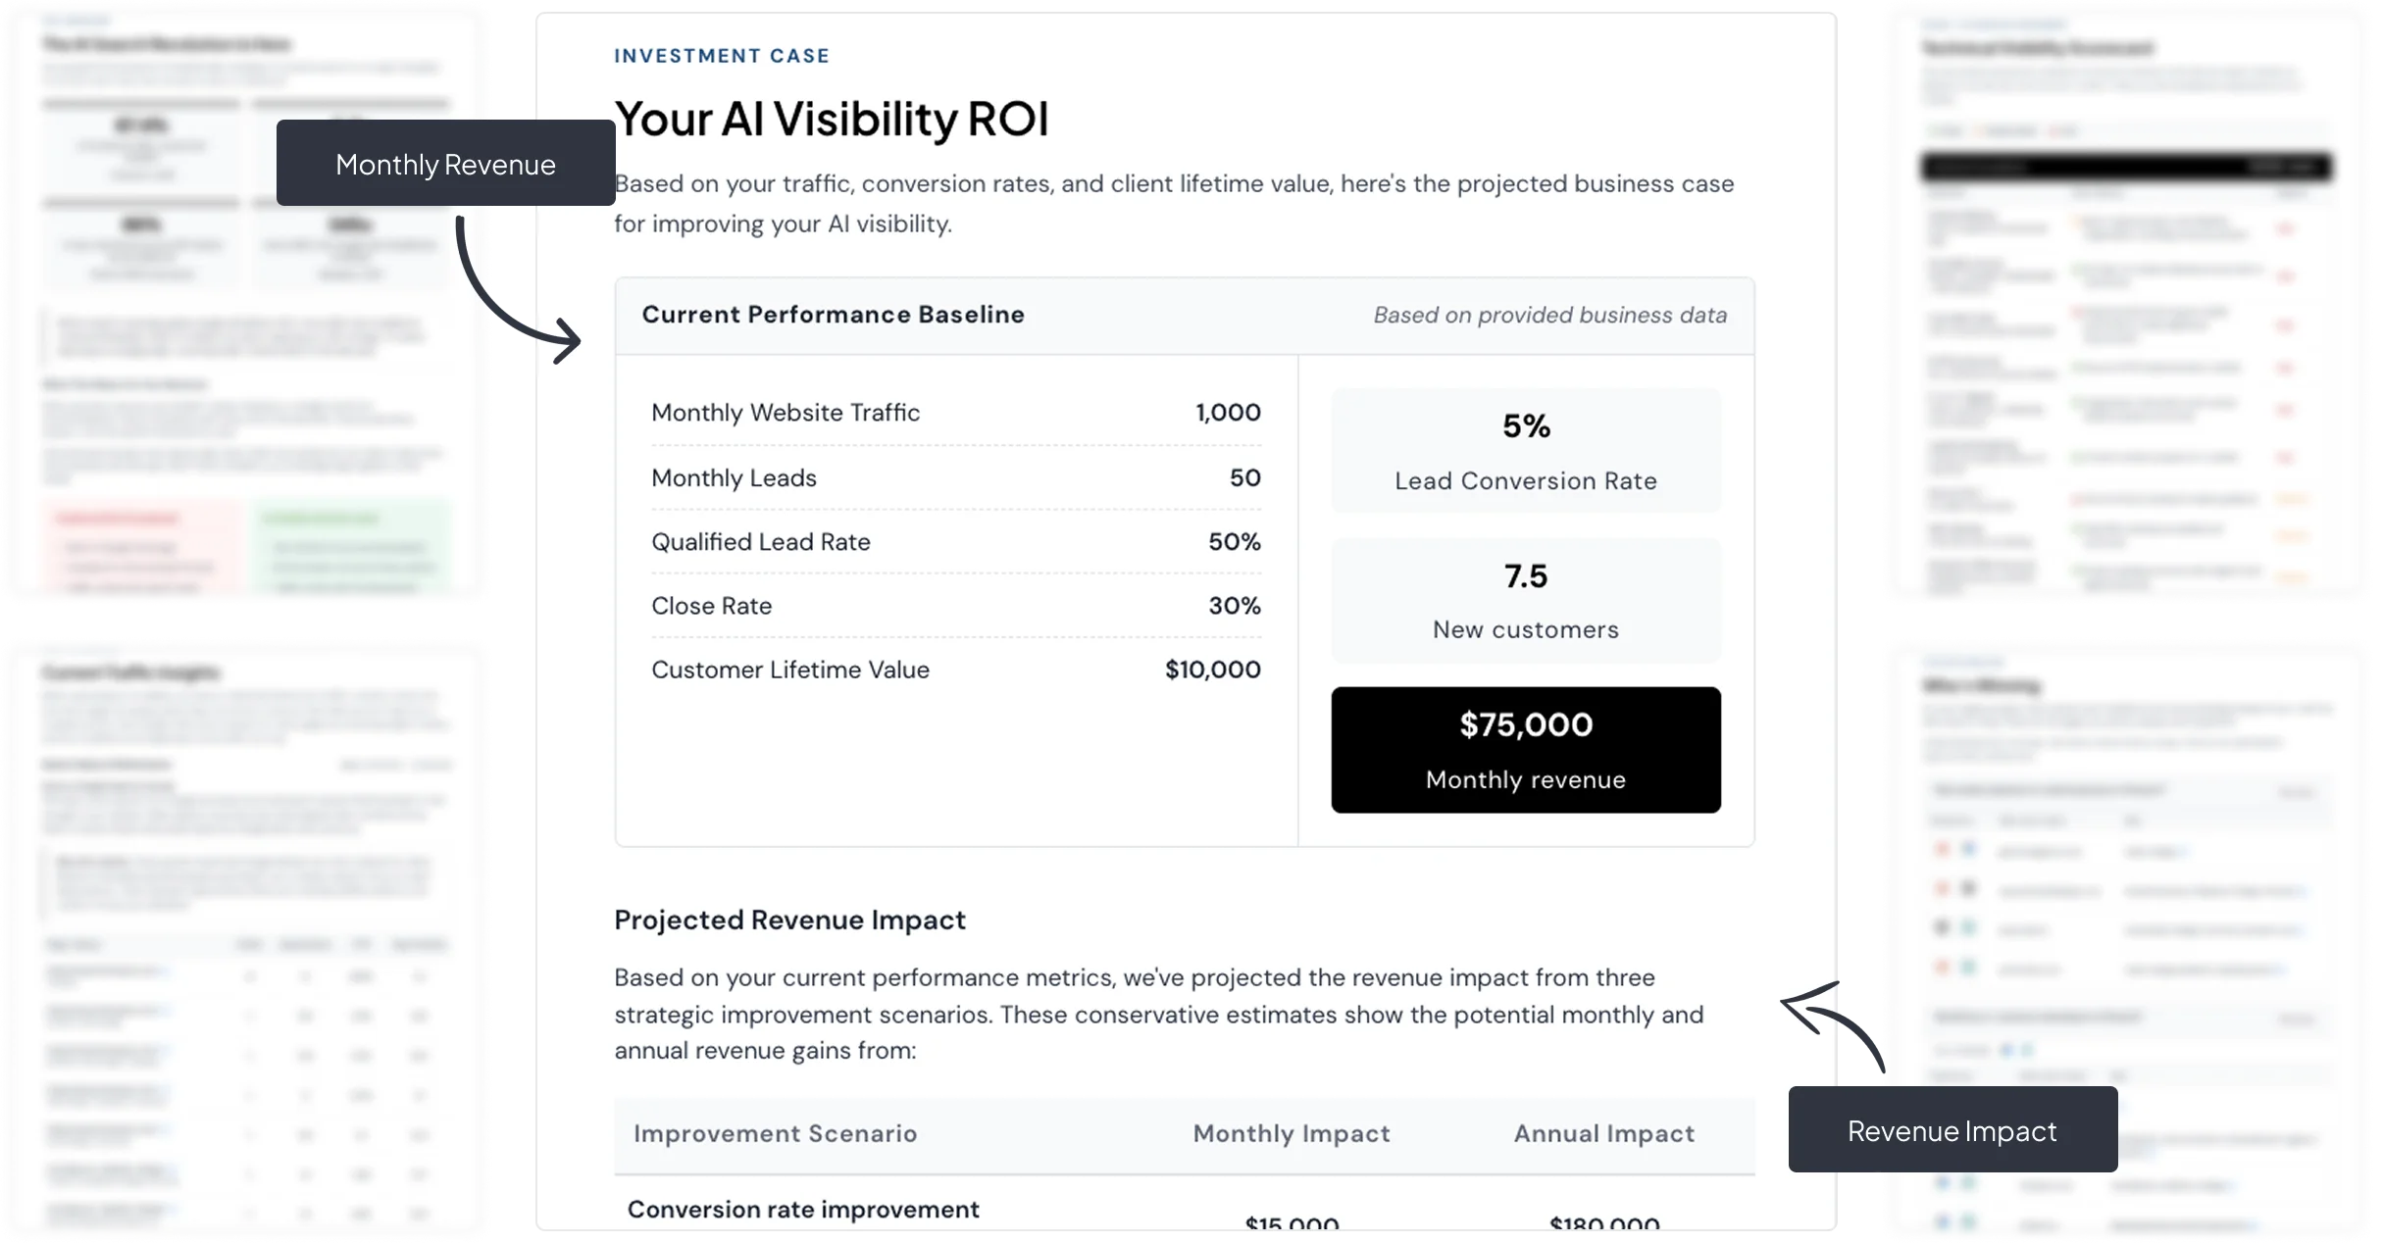Viewport: 2383px width, 1243px height.
Task: Click the red Fail status icon in the scorecard
Action: 2285,227
